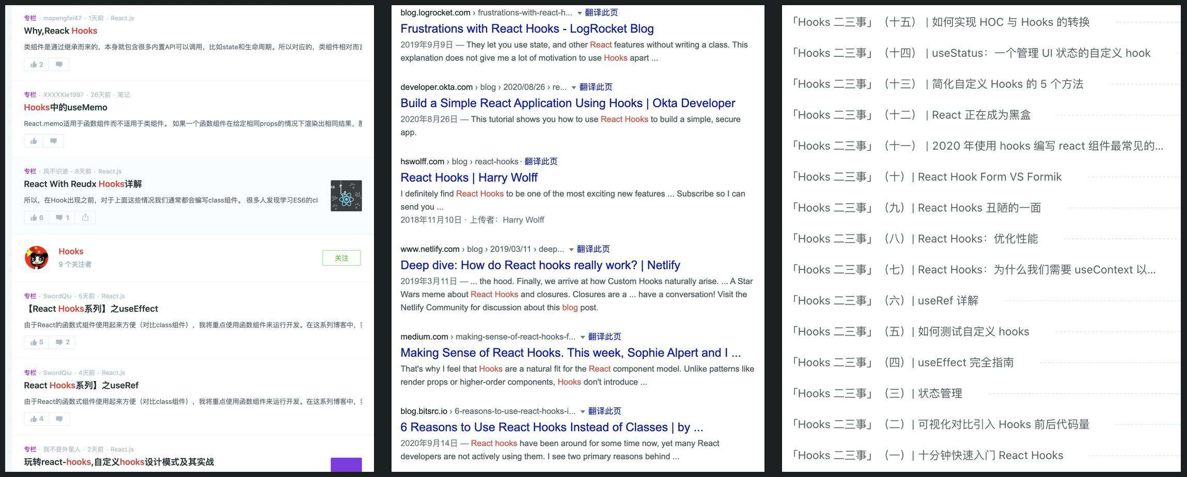Translate the medium.com result page

(604, 337)
